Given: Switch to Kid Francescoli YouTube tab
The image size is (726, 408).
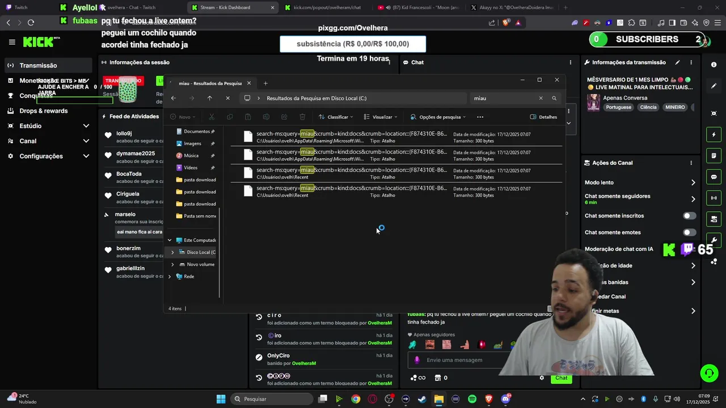Looking at the screenshot, I should [419, 7].
